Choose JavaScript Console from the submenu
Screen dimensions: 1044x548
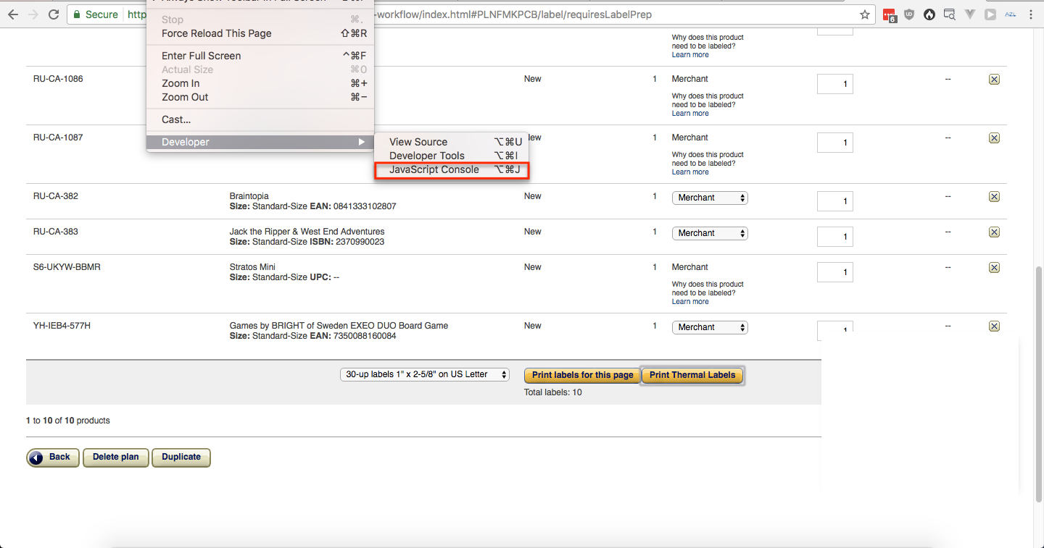pyautogui.click(x=452, y=170)
